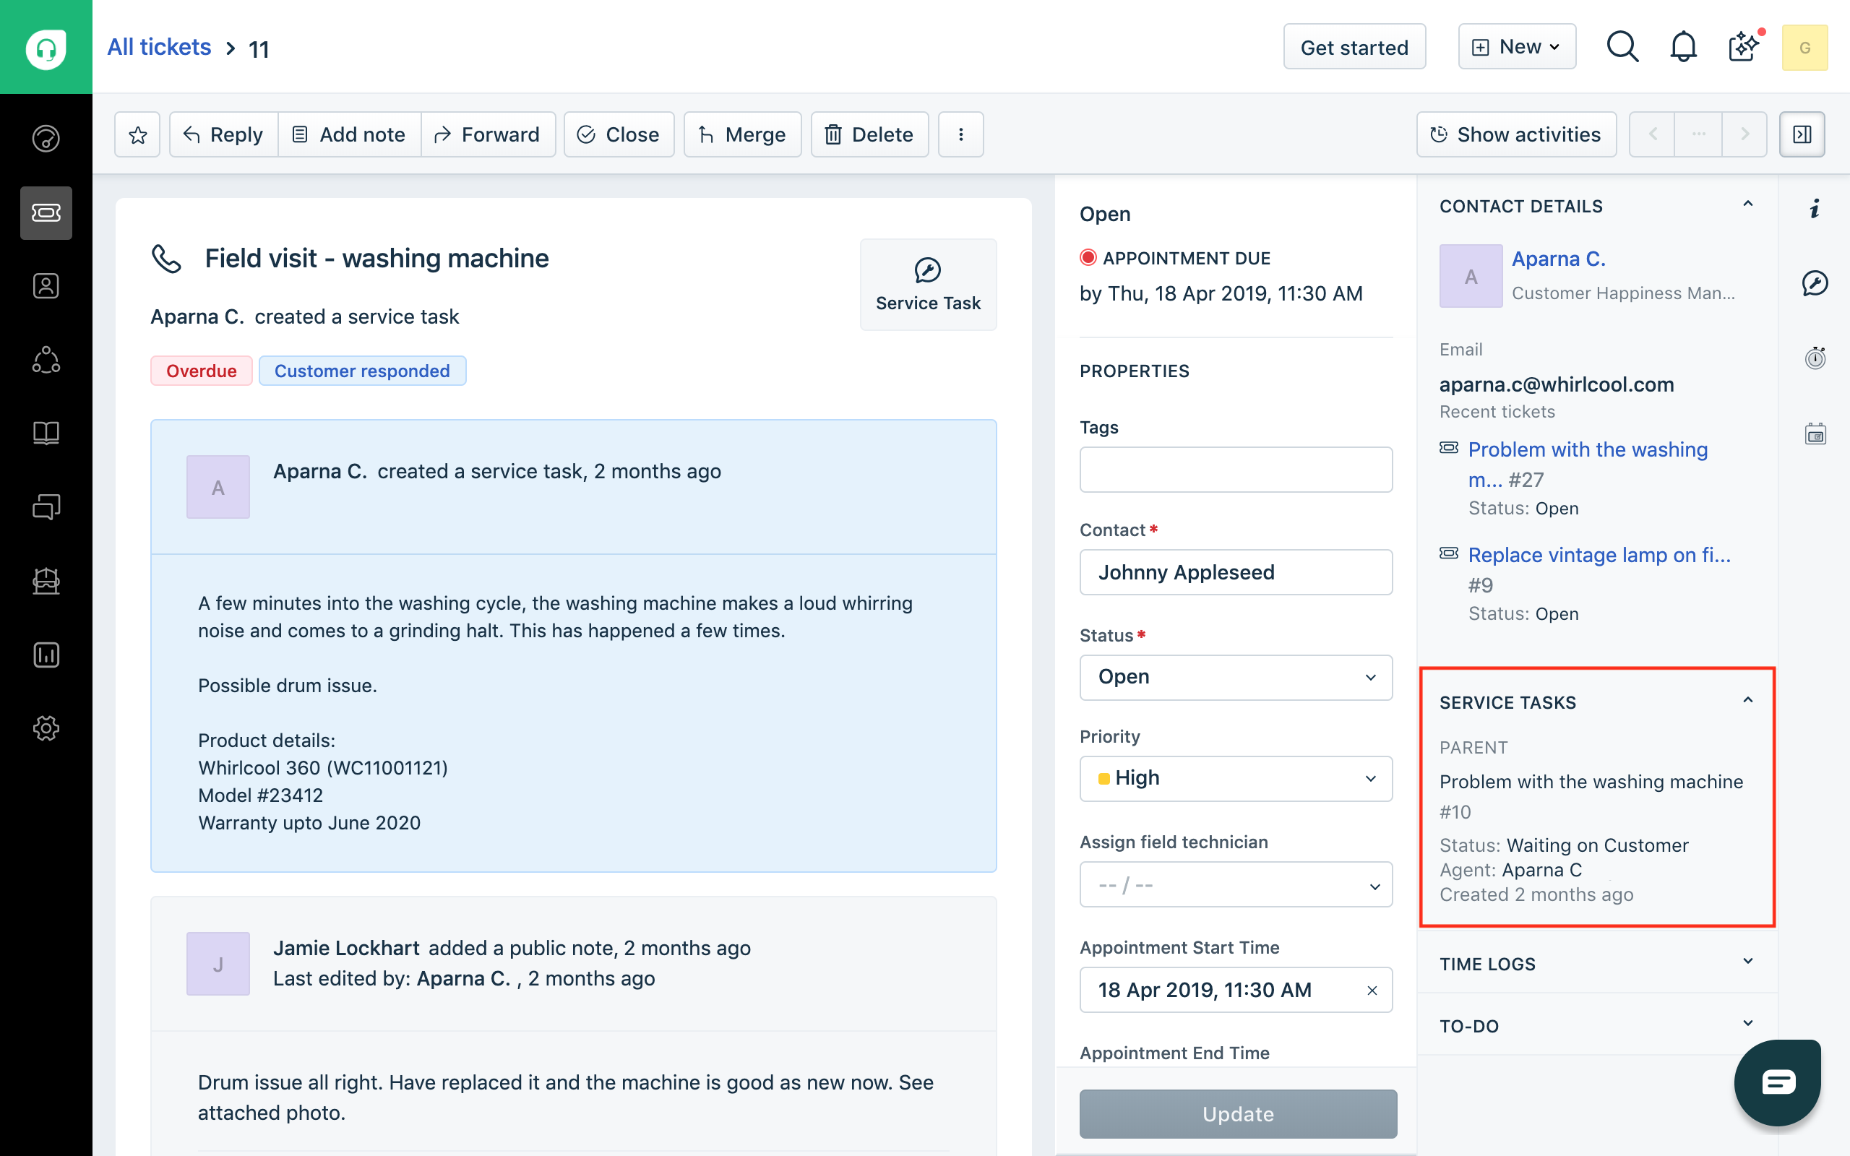Open the Replace vintage lamp ticket link

[x=1599, y=555]
